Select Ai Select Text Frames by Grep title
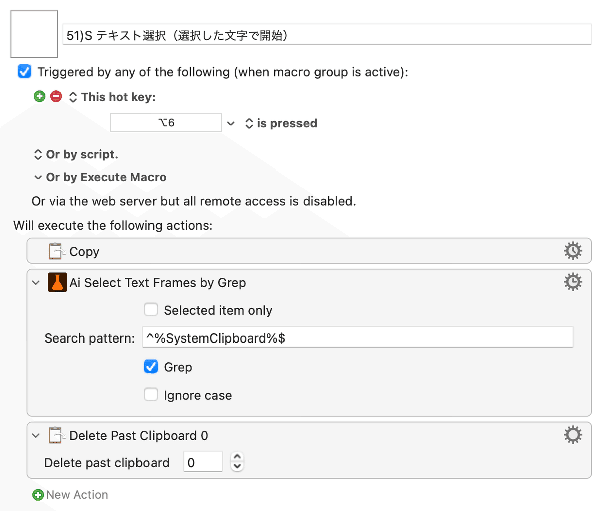 click(x=158, y=283)
